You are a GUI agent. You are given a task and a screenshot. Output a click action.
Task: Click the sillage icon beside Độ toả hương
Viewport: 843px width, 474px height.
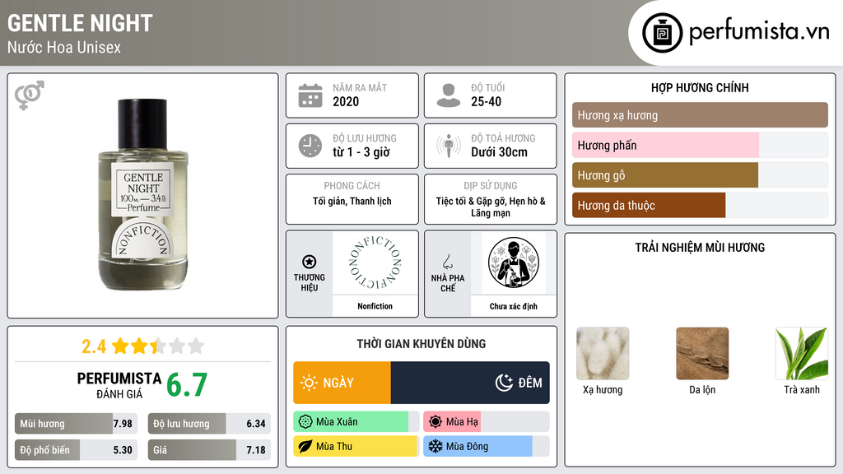(449, 146)
